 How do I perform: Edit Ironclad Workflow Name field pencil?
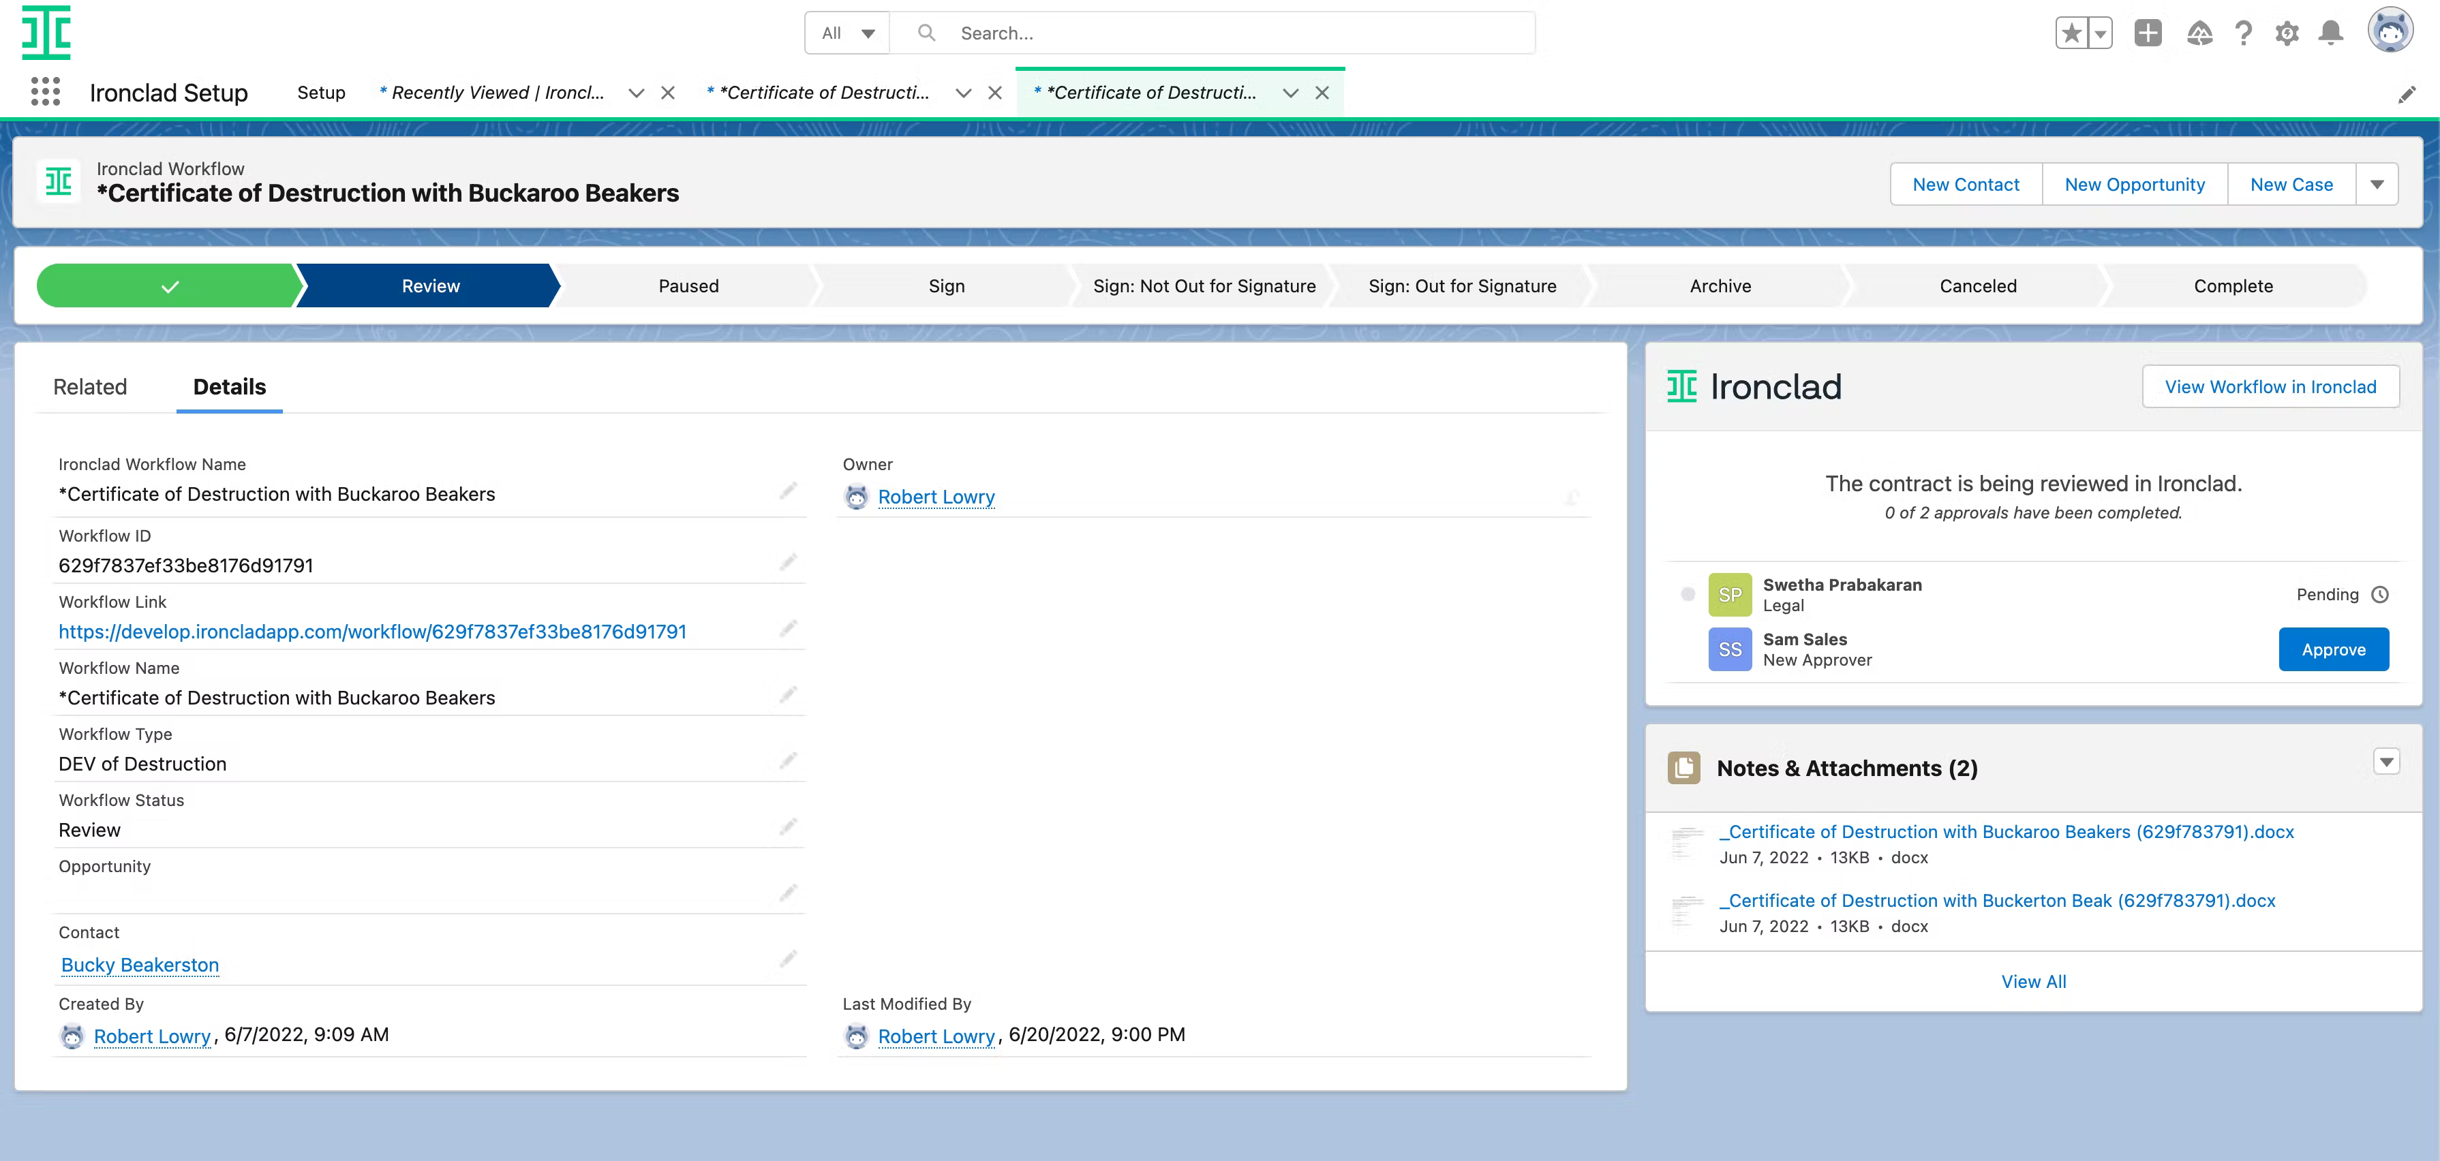788,491
